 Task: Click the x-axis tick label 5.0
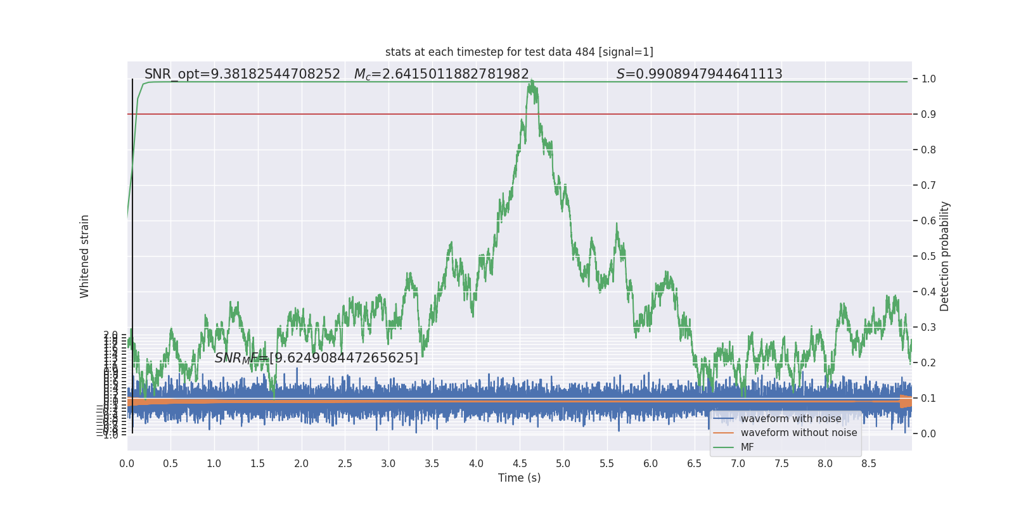click(x=563, y=464)
